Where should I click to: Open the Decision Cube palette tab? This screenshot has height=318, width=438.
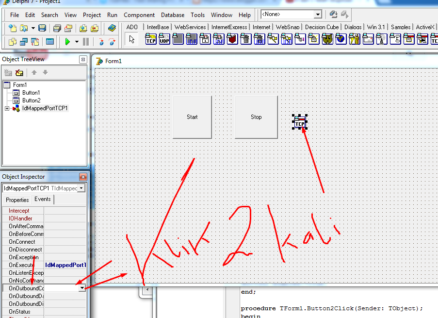pyautogui.click(x=322, y=27)
